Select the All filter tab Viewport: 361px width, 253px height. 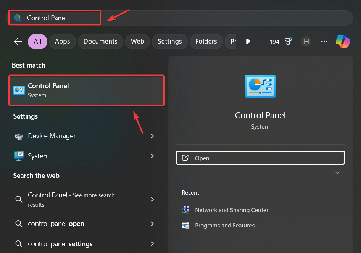(x=37, y=42)
